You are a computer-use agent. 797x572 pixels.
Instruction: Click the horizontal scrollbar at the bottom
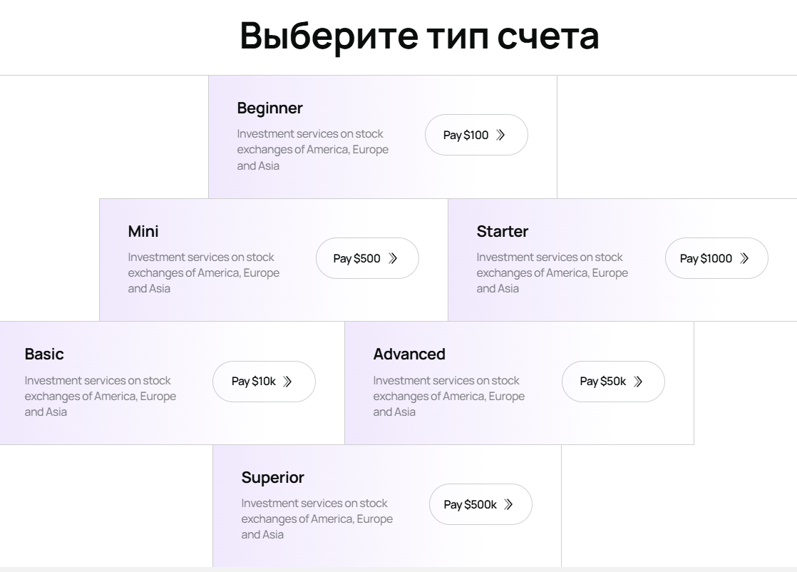point(398,568)
